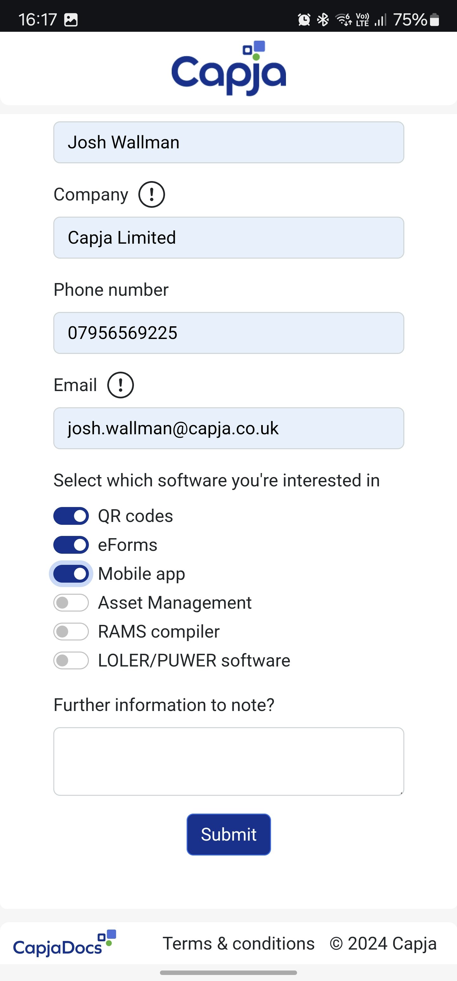The width and height of the screenshot is (457, 981).
Task: Focus the Further information text area
Action: click(229, 761)
